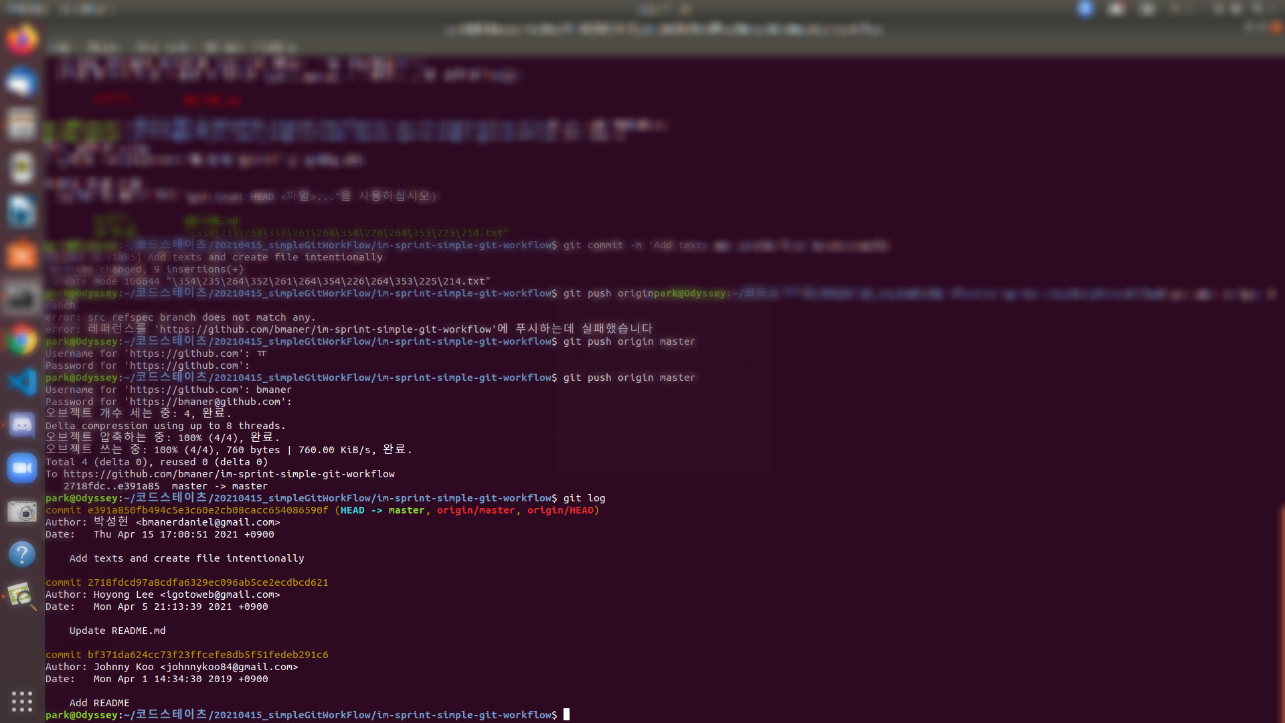
Task: Open Firefox from the dock
Action: (21, 40)
